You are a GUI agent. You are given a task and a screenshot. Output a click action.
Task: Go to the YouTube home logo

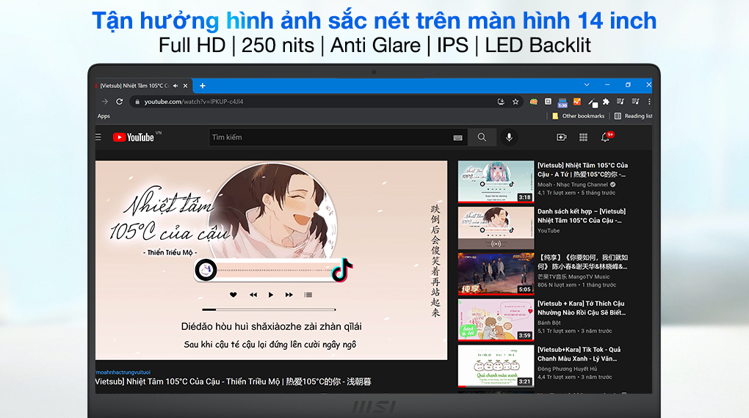coord(134,137)
